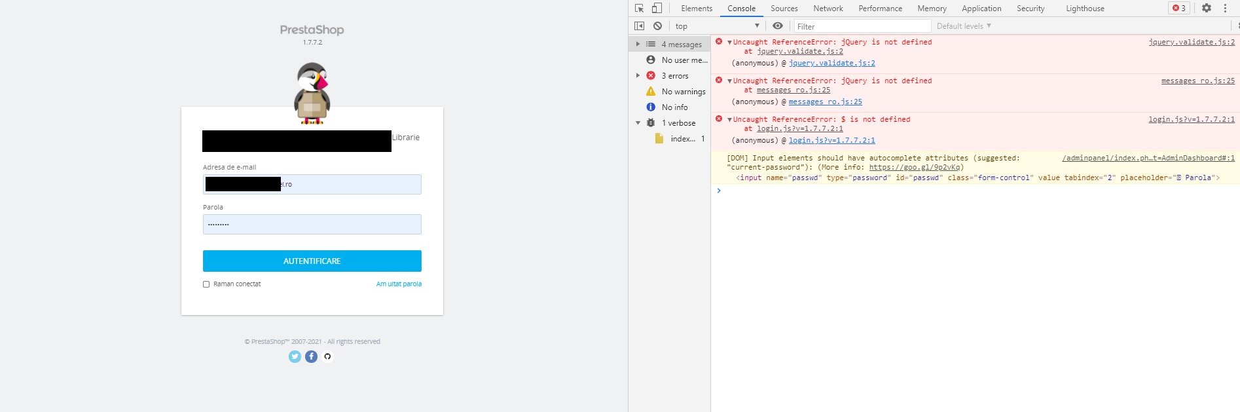
Task: Select No user messages sidebar row
Action: [x=670, y=60]
